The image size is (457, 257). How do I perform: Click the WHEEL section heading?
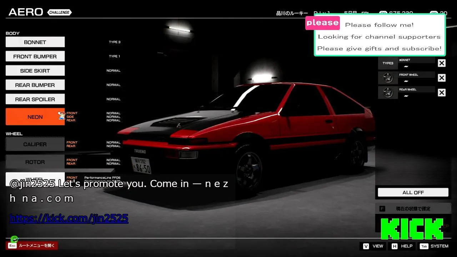[x=14, y=134]
